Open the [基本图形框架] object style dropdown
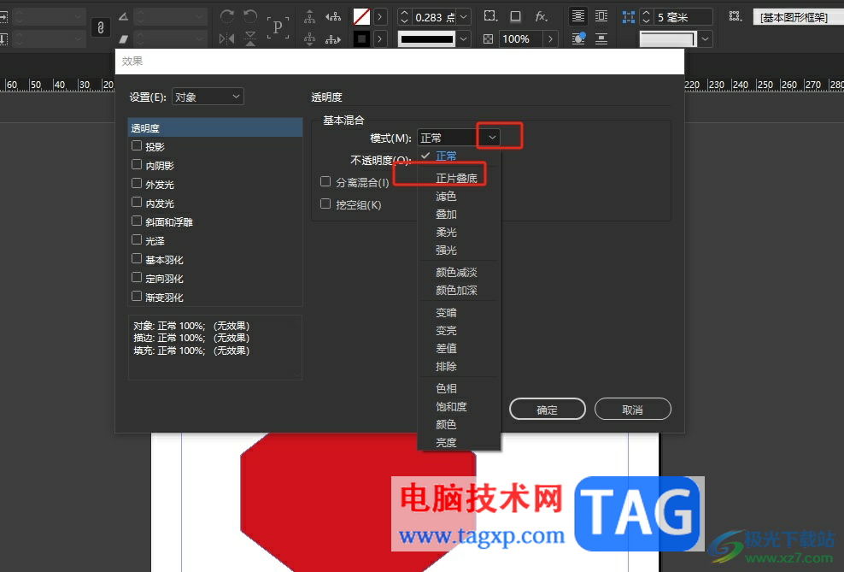This screenshot has height=572, width=844. pos(798,17)
